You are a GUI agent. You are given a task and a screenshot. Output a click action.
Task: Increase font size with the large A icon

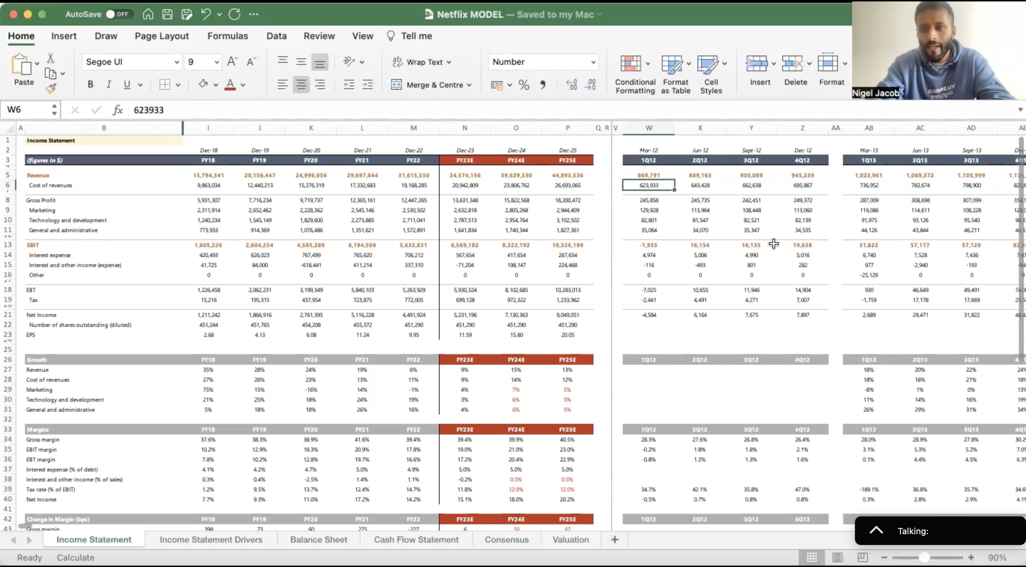[x=232, y=62]
